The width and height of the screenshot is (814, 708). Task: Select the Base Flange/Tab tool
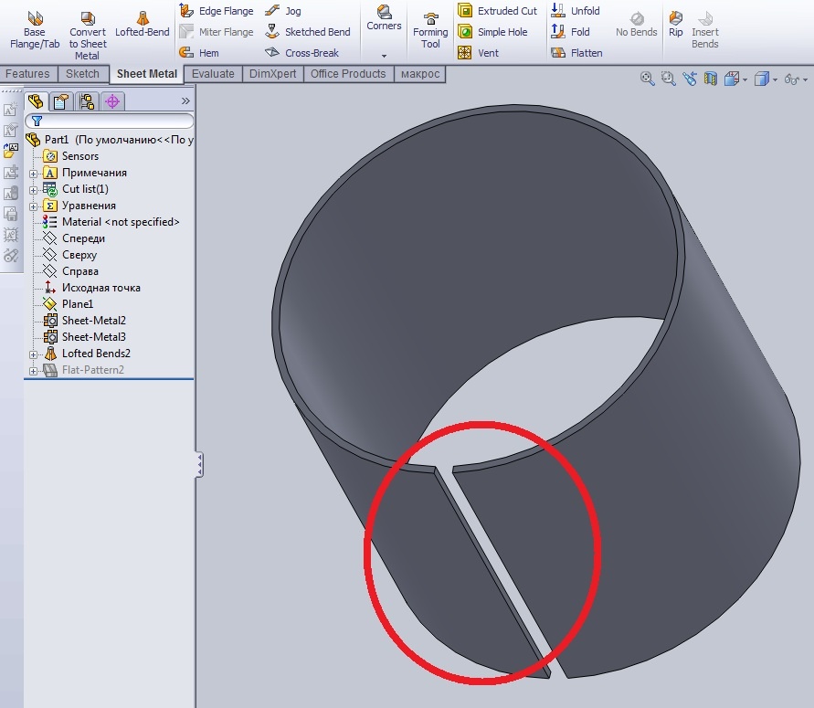35,30
